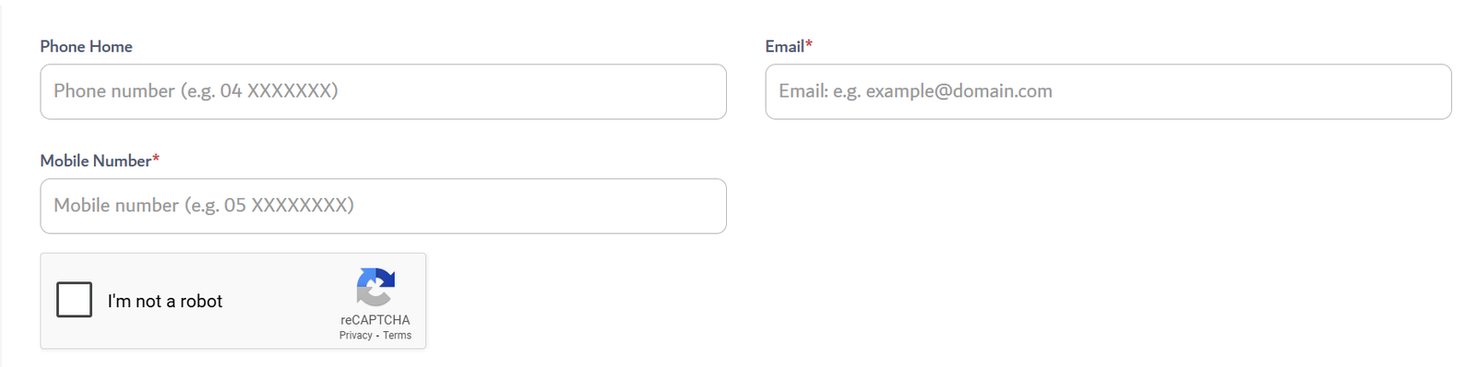
Task: Open the reCAPTCHA Terms link
Action: pos(398,336)
